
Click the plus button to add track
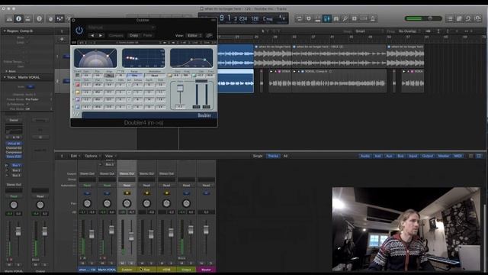point(62,39)
